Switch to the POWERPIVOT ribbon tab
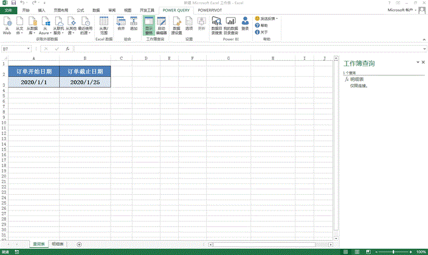The image size is (428, 255). (x=209, y=10)
